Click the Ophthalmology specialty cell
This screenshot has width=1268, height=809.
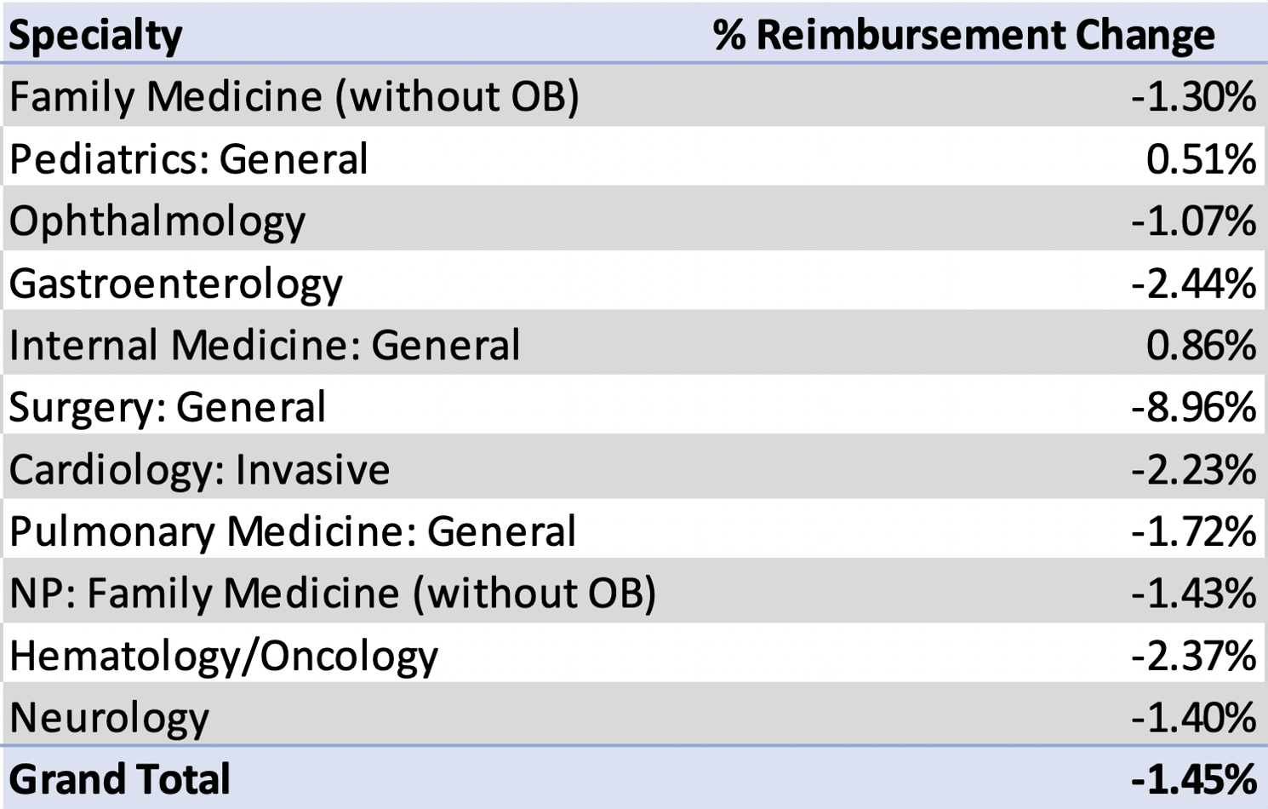pyautogui.click(x=157, y=221)
